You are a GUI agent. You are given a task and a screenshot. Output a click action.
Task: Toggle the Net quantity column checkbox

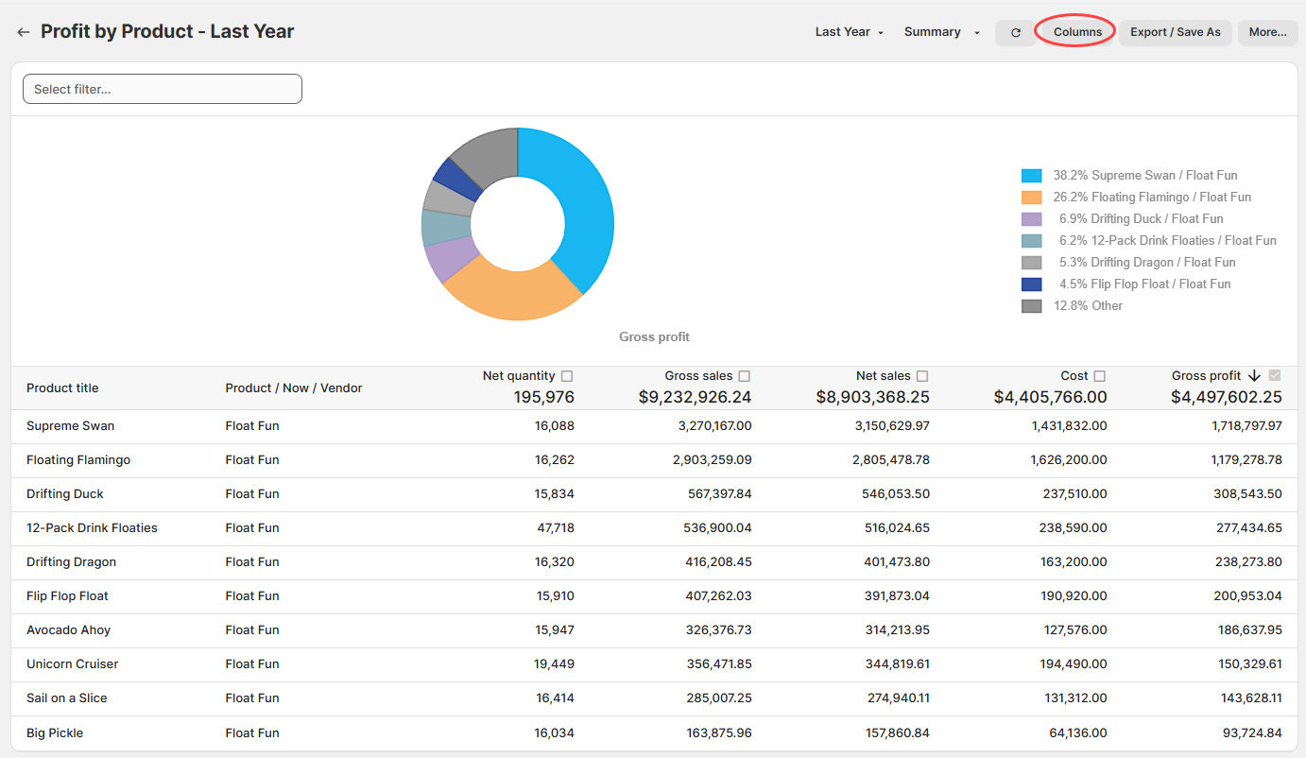click(x=567, y=376)
